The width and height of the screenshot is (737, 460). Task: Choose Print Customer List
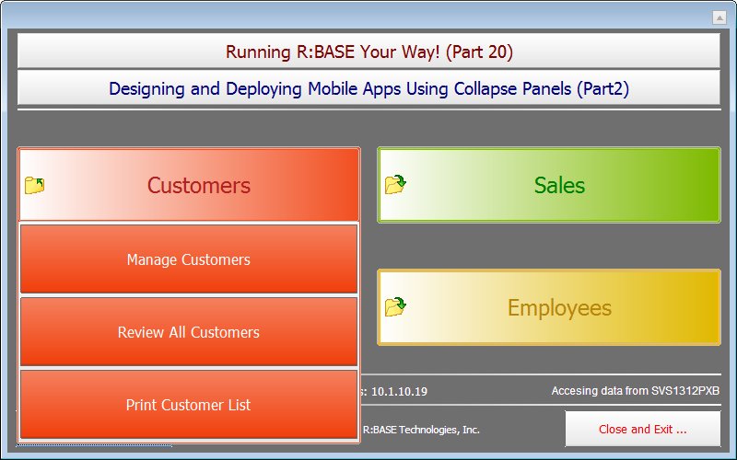click(x=189, y=405)
